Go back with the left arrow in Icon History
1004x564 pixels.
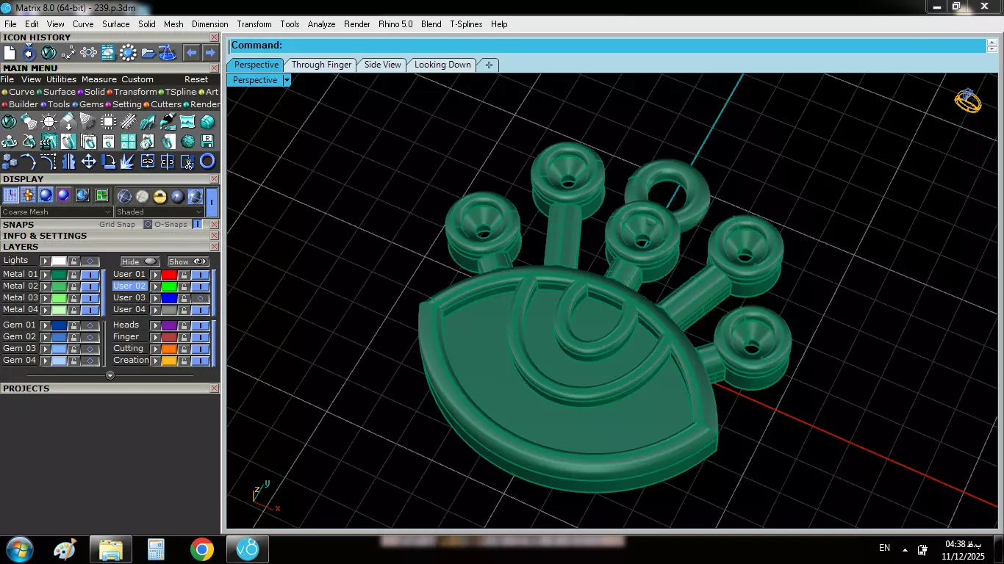point(191,53)
